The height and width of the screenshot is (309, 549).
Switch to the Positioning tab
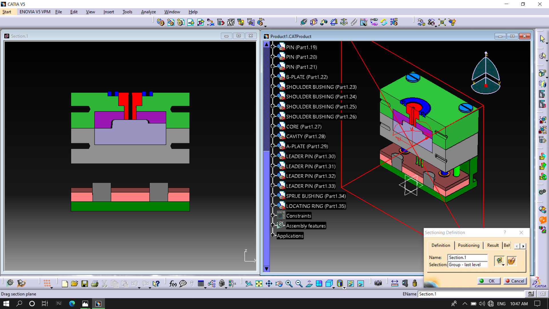coord(468,245)
